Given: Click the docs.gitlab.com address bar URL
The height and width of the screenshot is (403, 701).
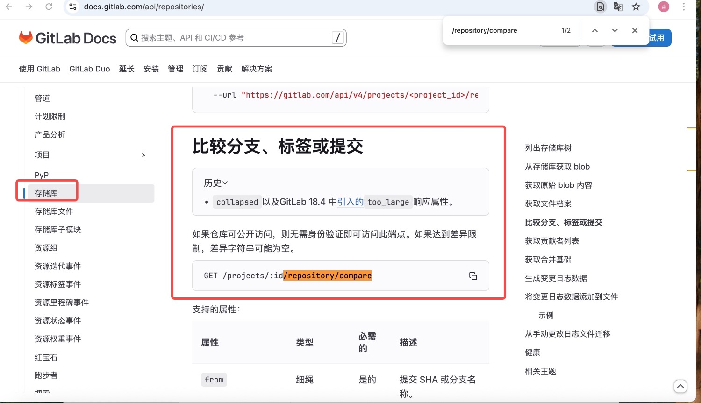Looking at the screenshot, I should 144,7.
